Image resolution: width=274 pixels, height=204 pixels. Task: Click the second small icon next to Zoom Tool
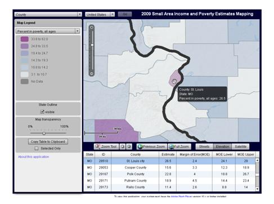click(129, 147)
